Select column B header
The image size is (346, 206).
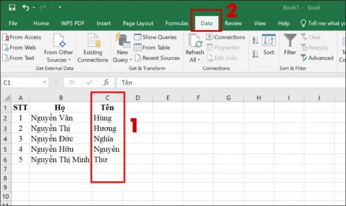coord(61,97)
